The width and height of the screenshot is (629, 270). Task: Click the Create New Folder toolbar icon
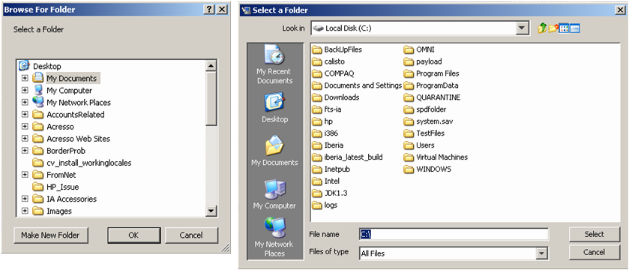click(553, 28)
